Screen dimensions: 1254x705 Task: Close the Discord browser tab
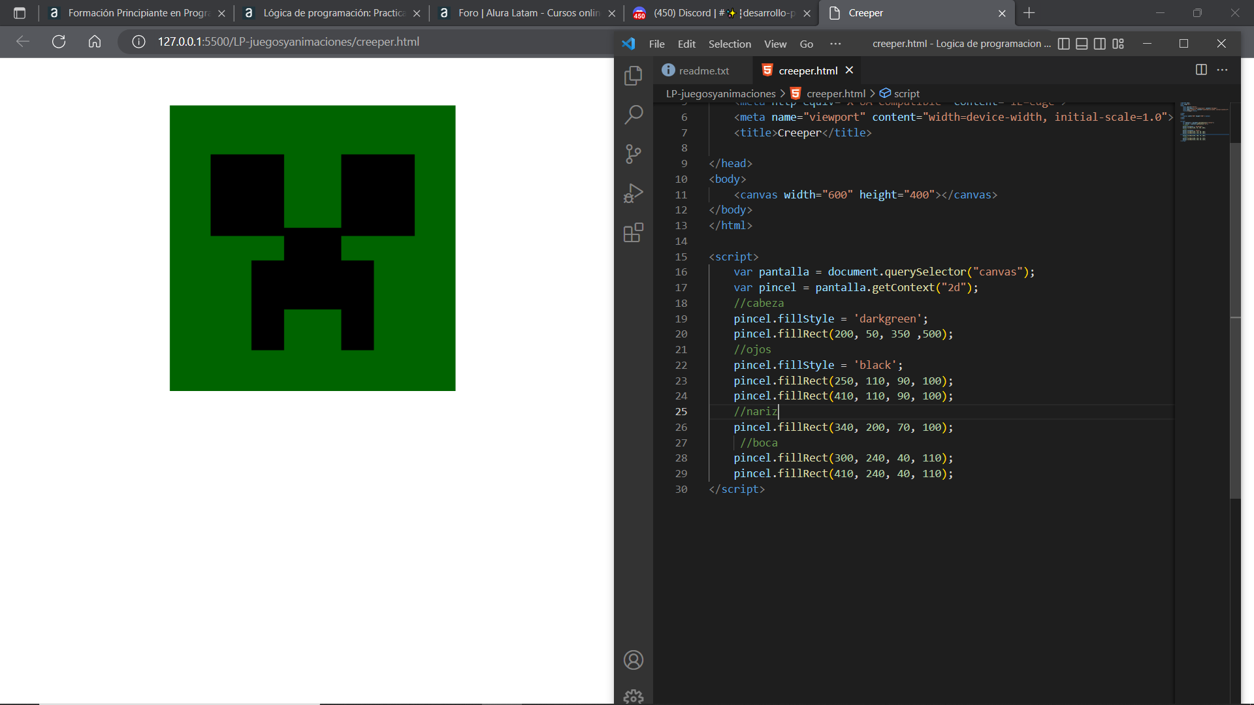pos(807,13)
